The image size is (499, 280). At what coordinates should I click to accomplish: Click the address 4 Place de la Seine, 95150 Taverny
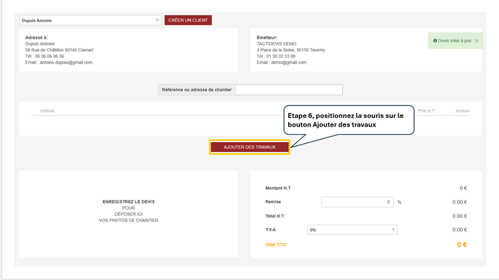point(291,50)
